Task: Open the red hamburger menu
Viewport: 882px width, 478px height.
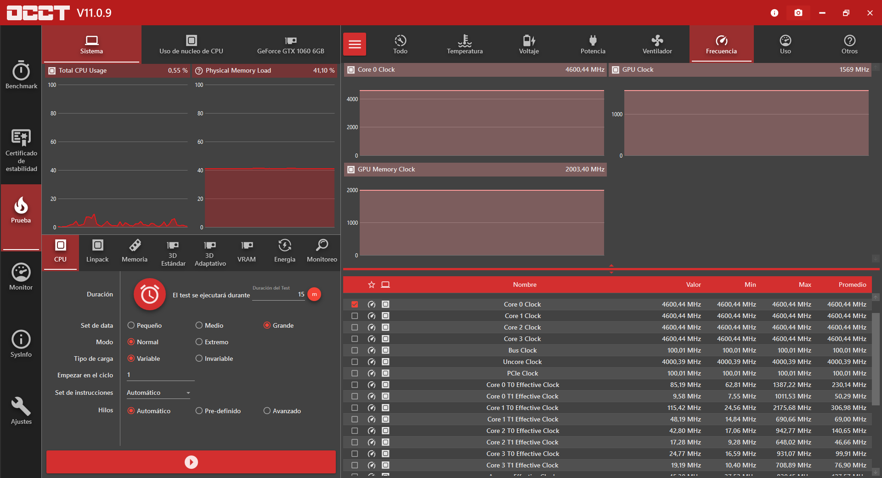Action: [x=355, y=44]
